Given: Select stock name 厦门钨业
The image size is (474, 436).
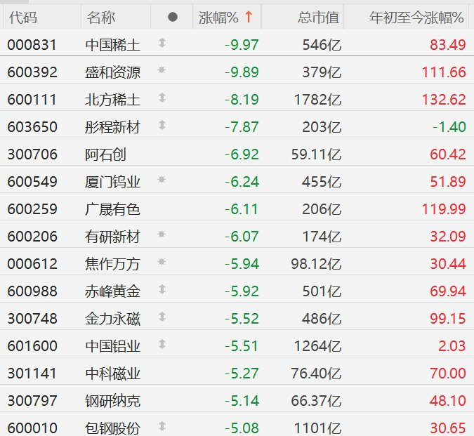Looking at the screenshot, I should point(113,182).
